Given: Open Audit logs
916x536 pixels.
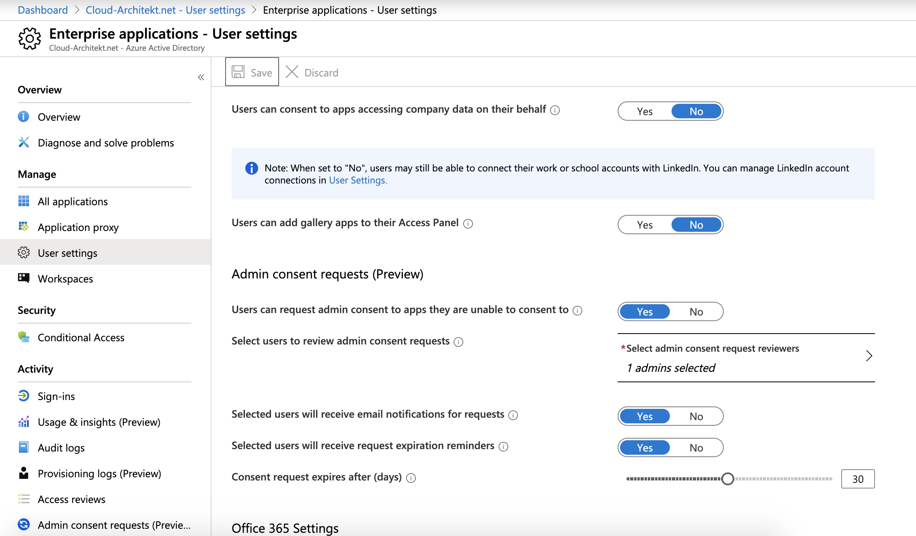Looking at the screenshot, I should point(105,447).
